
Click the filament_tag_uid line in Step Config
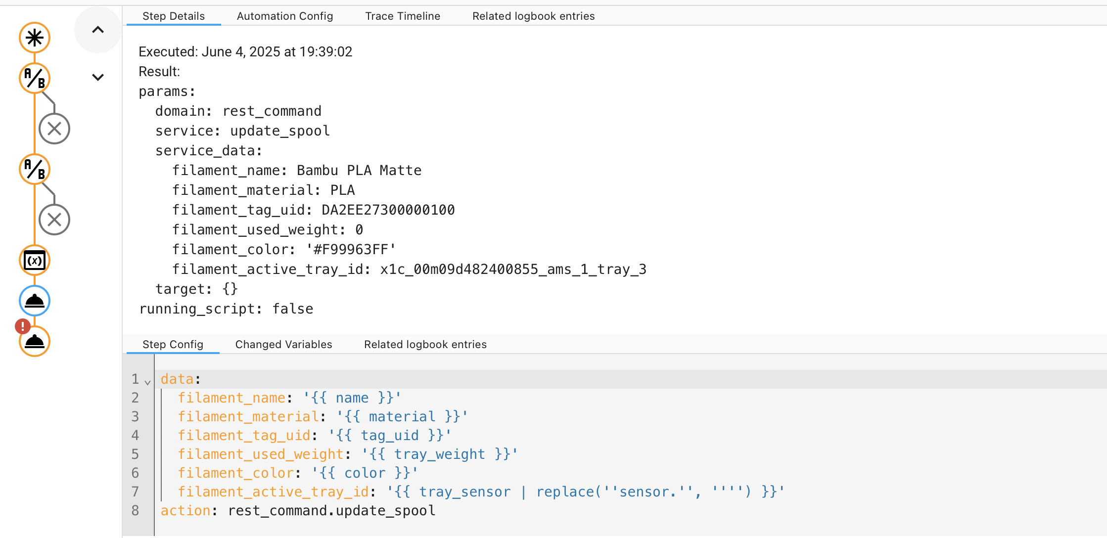coord(314,435)
